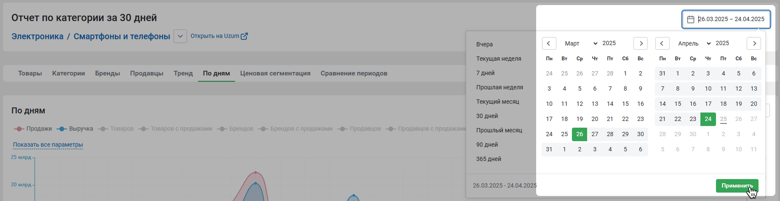Click Показать все параметры link
Viewport: 780px width, 201px height.
pos(48,145)
